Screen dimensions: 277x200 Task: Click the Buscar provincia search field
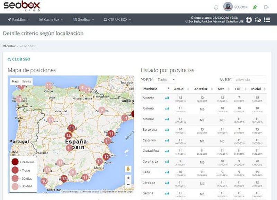[x=250, y=79]
